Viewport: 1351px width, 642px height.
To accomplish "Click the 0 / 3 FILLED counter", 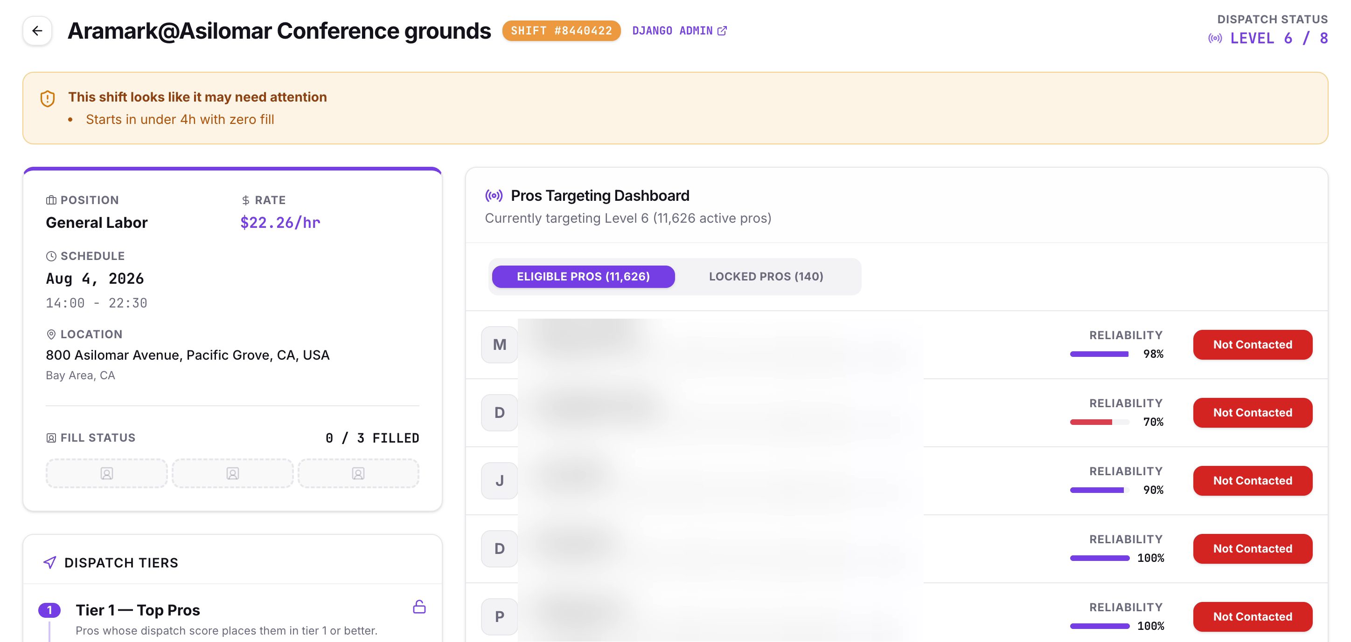I will click(372, 438).
